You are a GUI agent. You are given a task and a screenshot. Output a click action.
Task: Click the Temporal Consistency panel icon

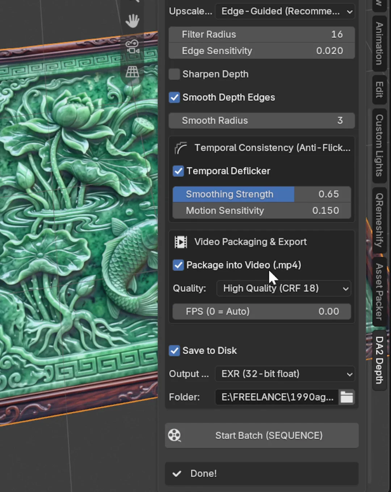click(x=181, y=148)
